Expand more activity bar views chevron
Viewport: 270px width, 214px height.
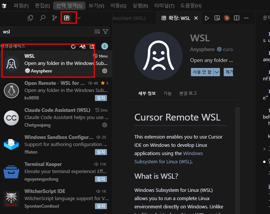[79, 18]
